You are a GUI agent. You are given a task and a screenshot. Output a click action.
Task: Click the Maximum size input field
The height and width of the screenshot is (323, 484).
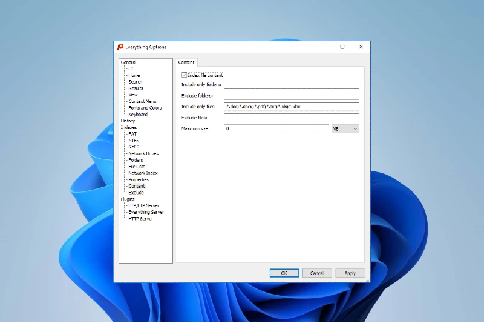click(276, 129)
